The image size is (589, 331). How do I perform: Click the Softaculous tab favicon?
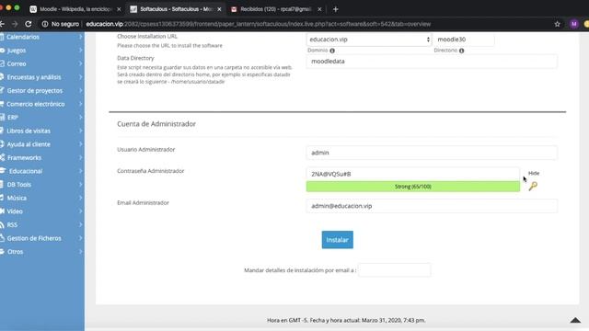pos(133,9)
